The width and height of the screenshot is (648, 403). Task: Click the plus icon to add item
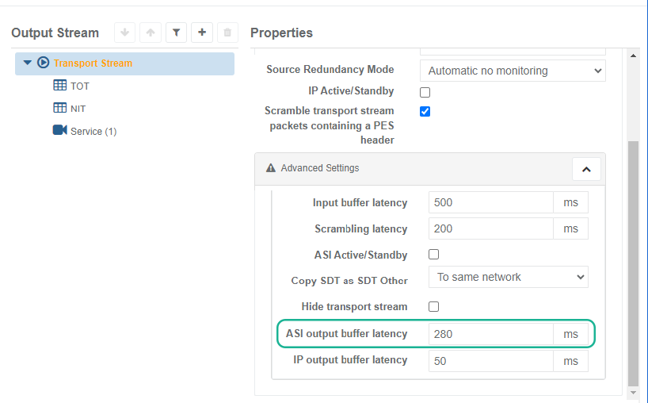click(x=202, y=33)
